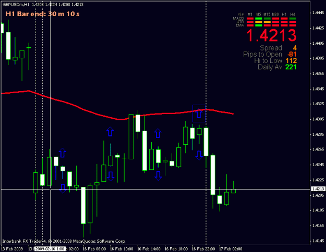326x252 pixels.
Task: Click the 16 Feb 10:00 time axis label
Action: (122, 249)
